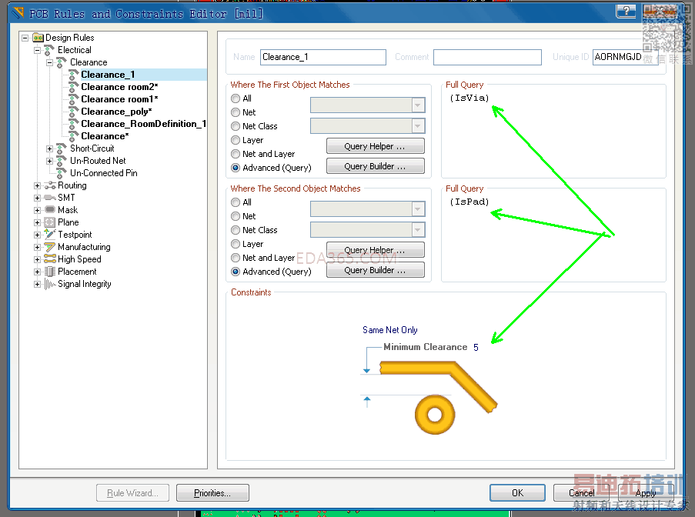Image resolution: width=695 pixels, height=517 pixels.
Task: Collapse the Design Rules tree root
Action: point(25,38)
